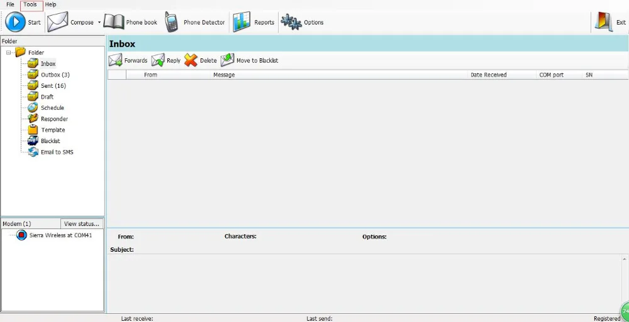The image size is (629, 322).
Task: Open the Help menu
Action: [x=50, y=4]
